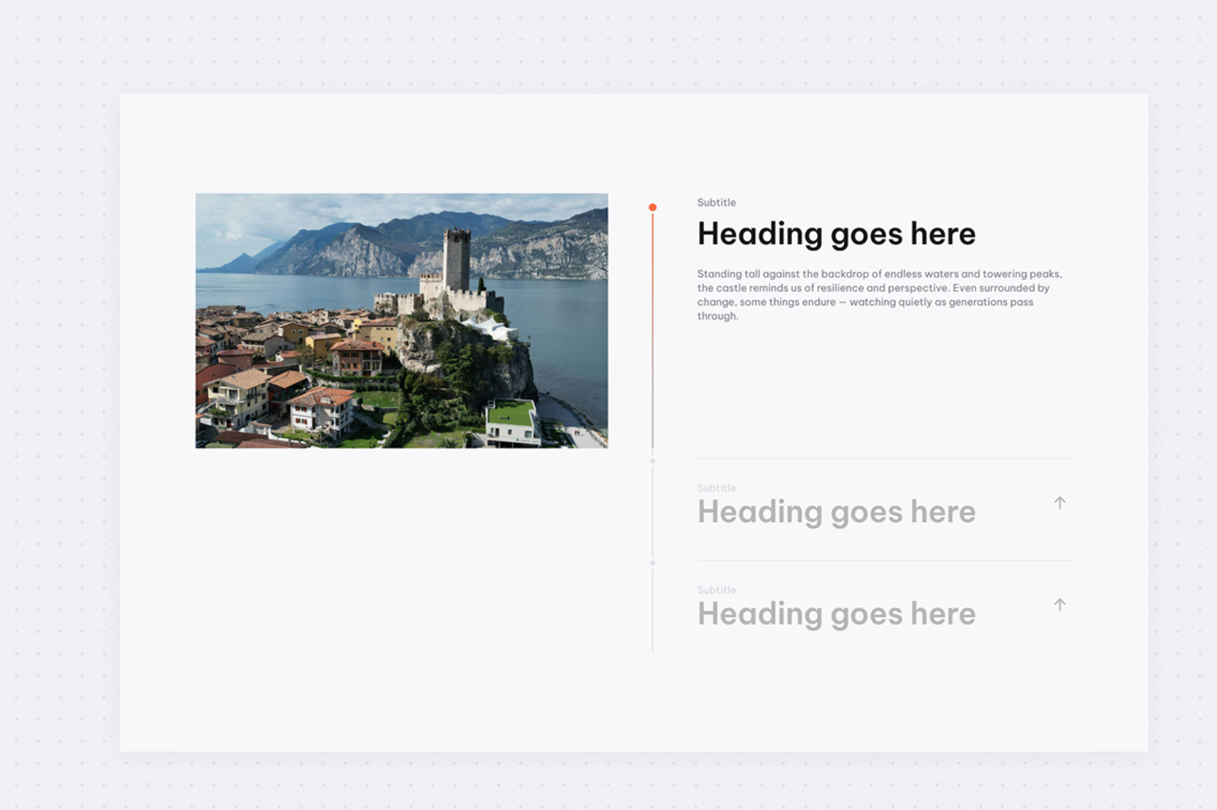Click the castle town photo
The image size is (1217, 810).
pos(402,321)
